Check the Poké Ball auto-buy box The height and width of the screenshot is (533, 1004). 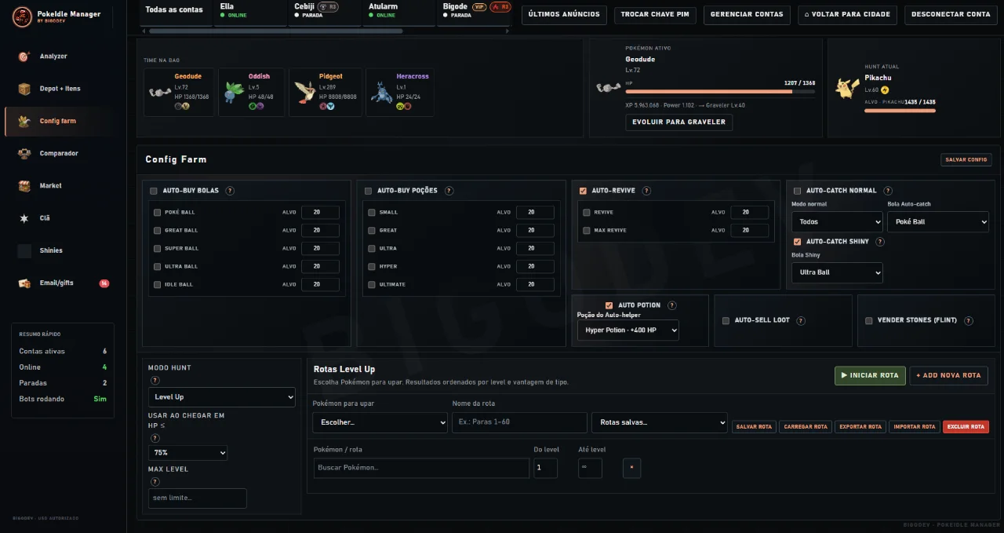coord(158,213)
